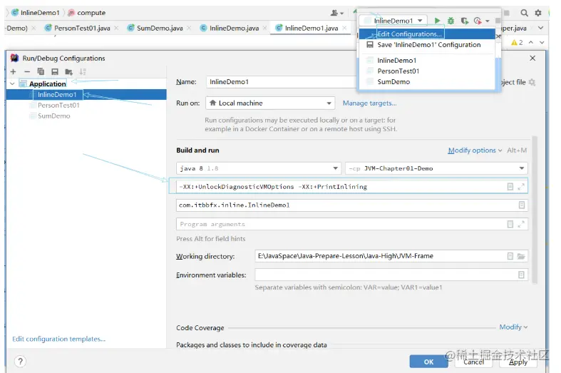Image resolution: width=561 pixels, height=373 pixels.
Task: Open Manage targets... link
Action: [369, 103]
